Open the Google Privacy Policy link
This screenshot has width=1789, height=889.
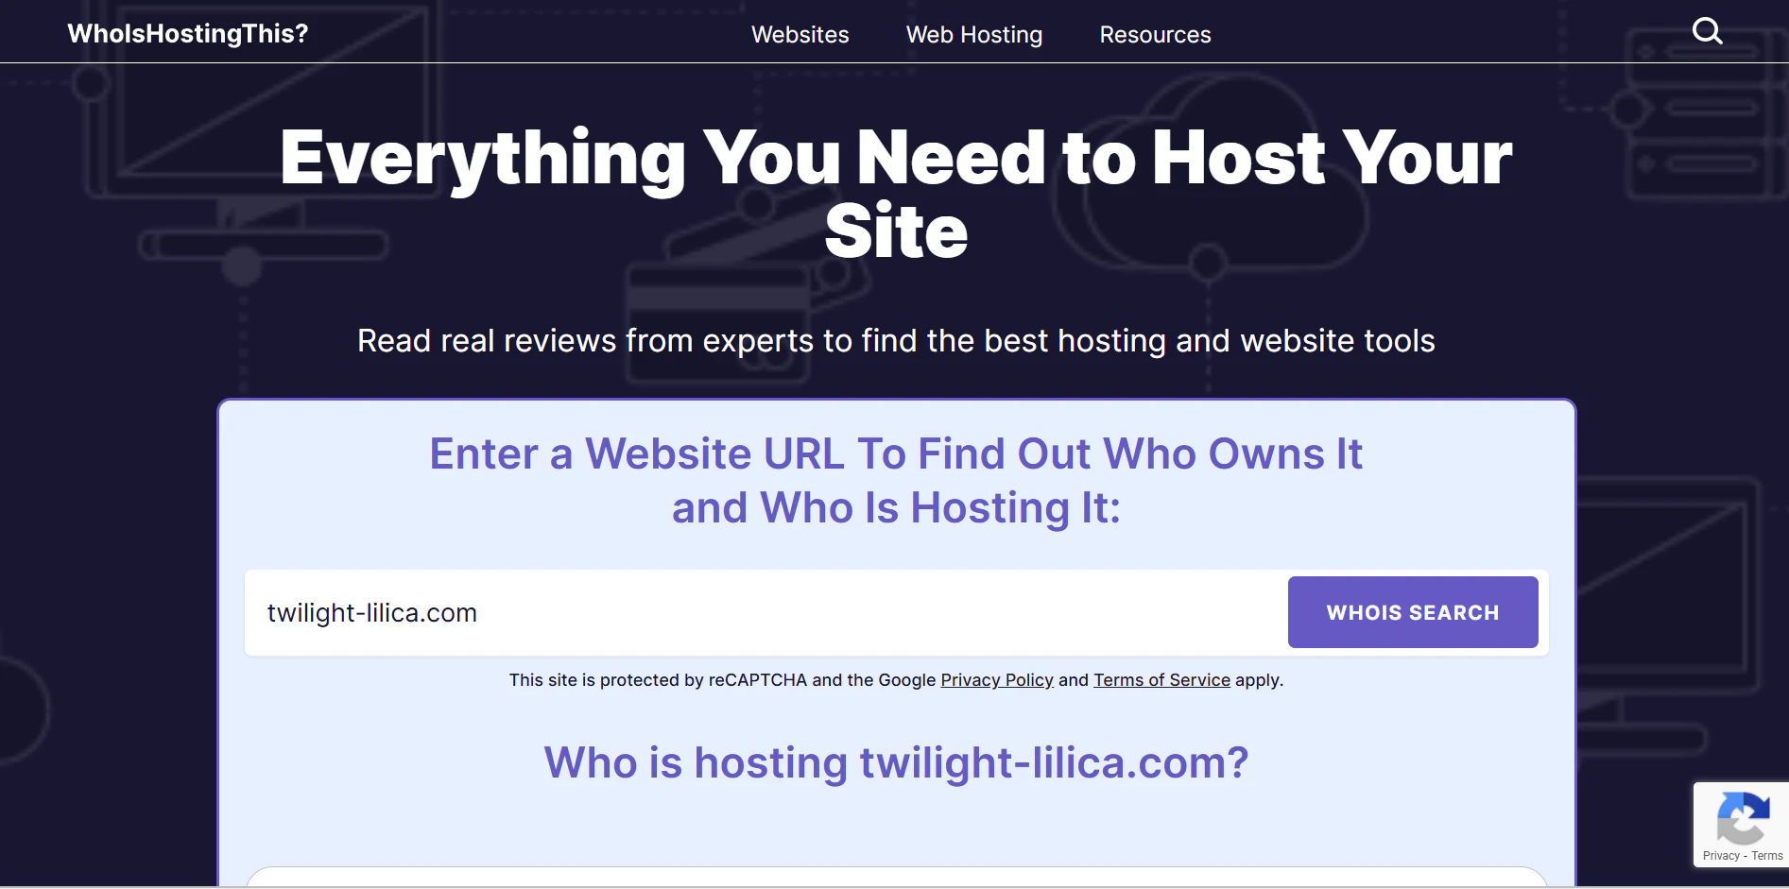pyautogui.click(x=997, y=680)
